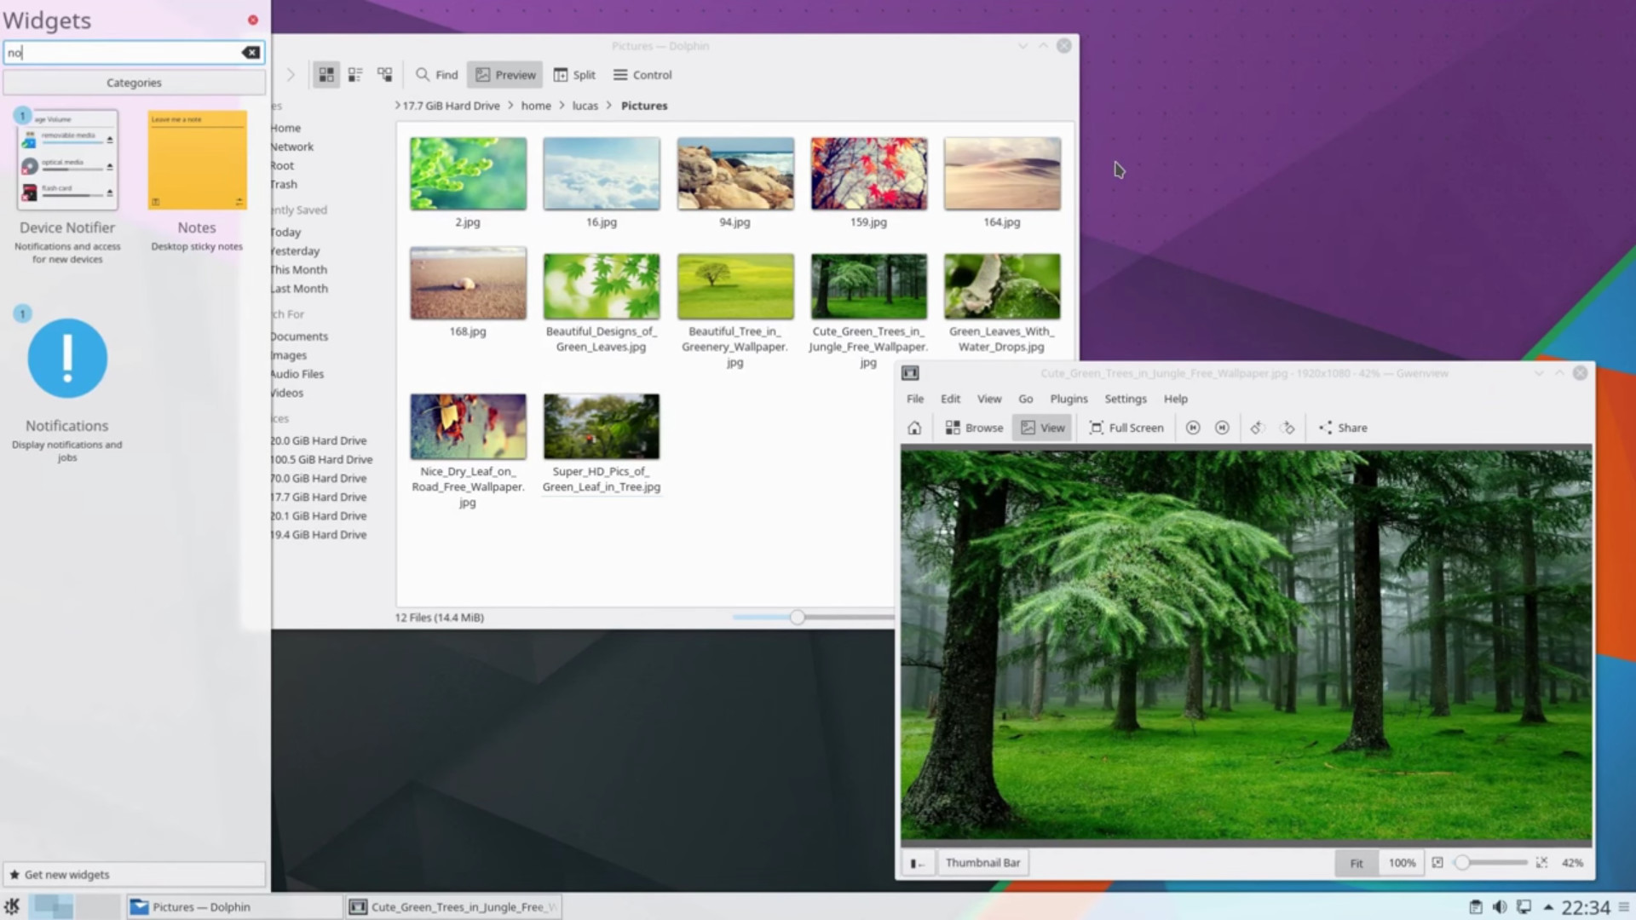Close the Widgets panel with red button

coord(253,20)
